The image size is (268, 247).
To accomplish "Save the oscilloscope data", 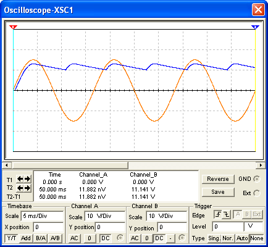I will tap(218, 192).
